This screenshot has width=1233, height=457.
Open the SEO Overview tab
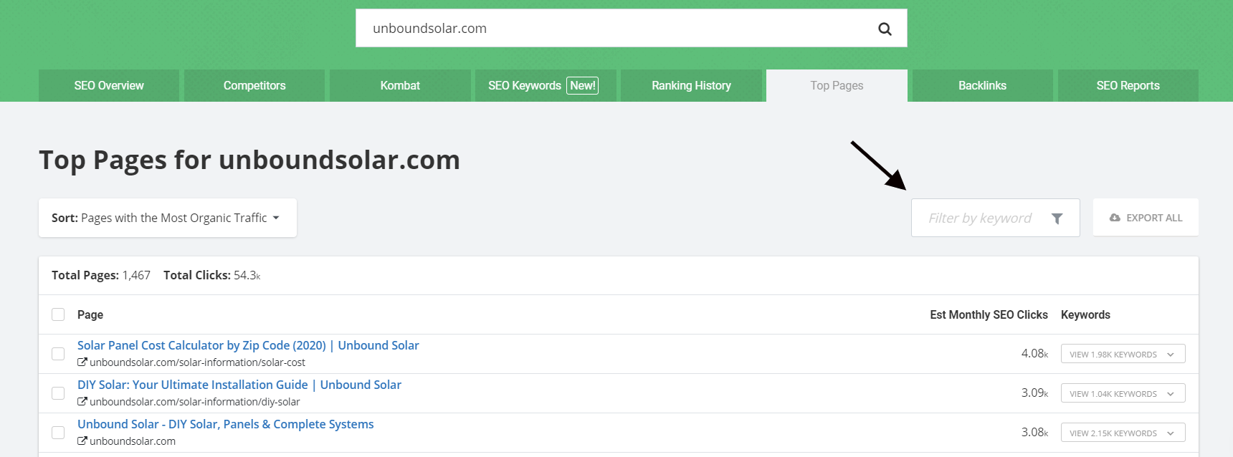(x=109, y=85)
